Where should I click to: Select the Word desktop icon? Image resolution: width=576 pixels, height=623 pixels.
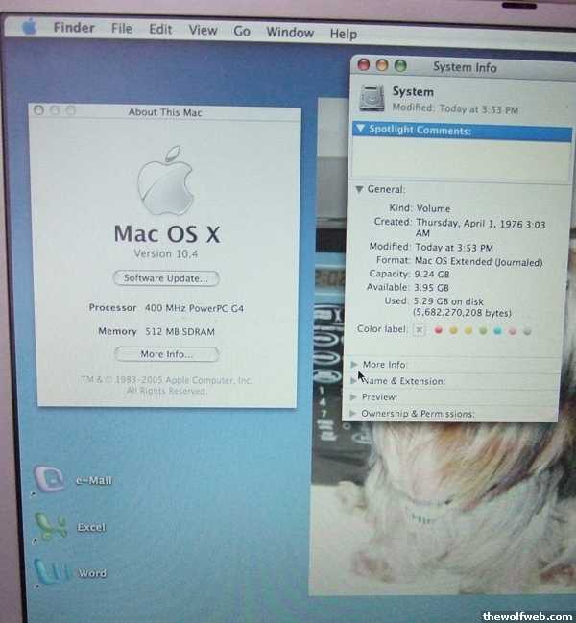(x=50, y=572)
